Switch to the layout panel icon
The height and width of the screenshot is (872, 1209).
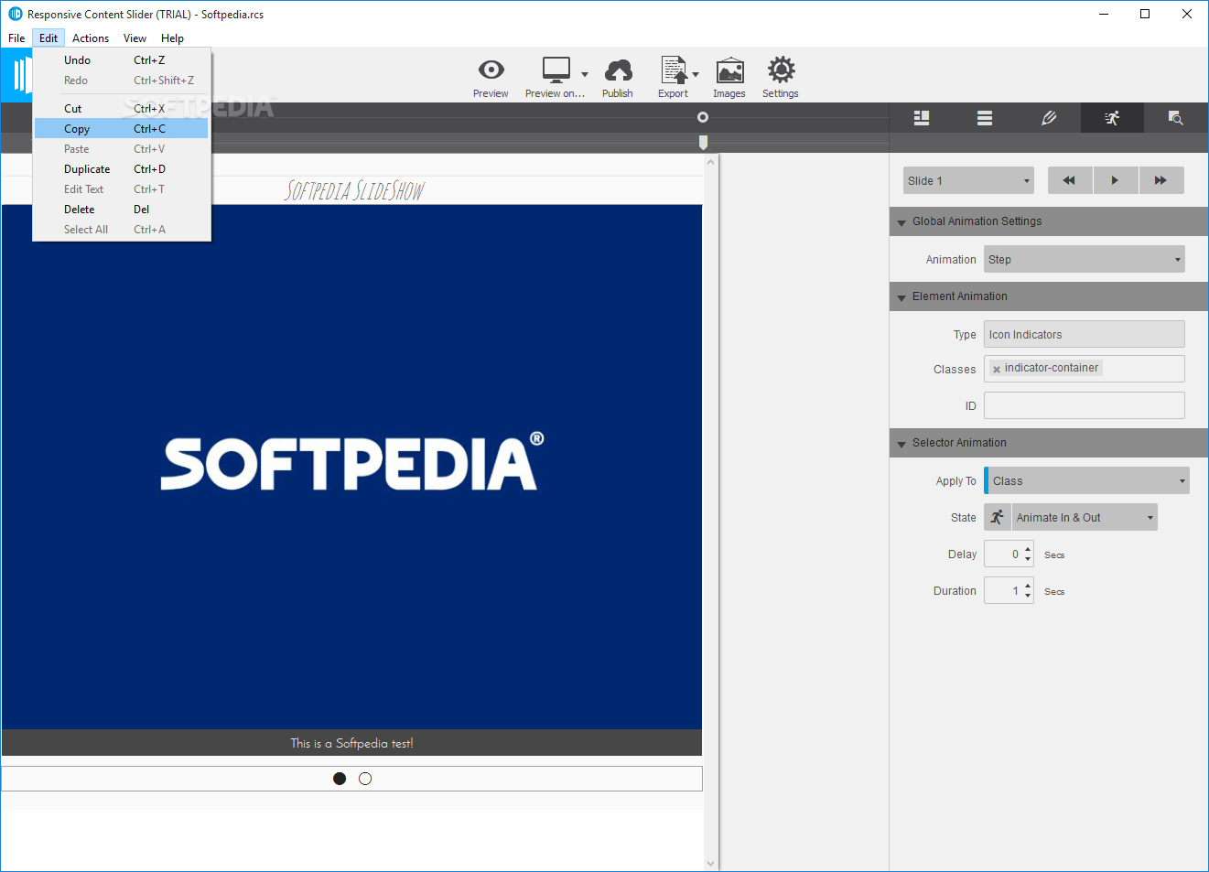922,118
